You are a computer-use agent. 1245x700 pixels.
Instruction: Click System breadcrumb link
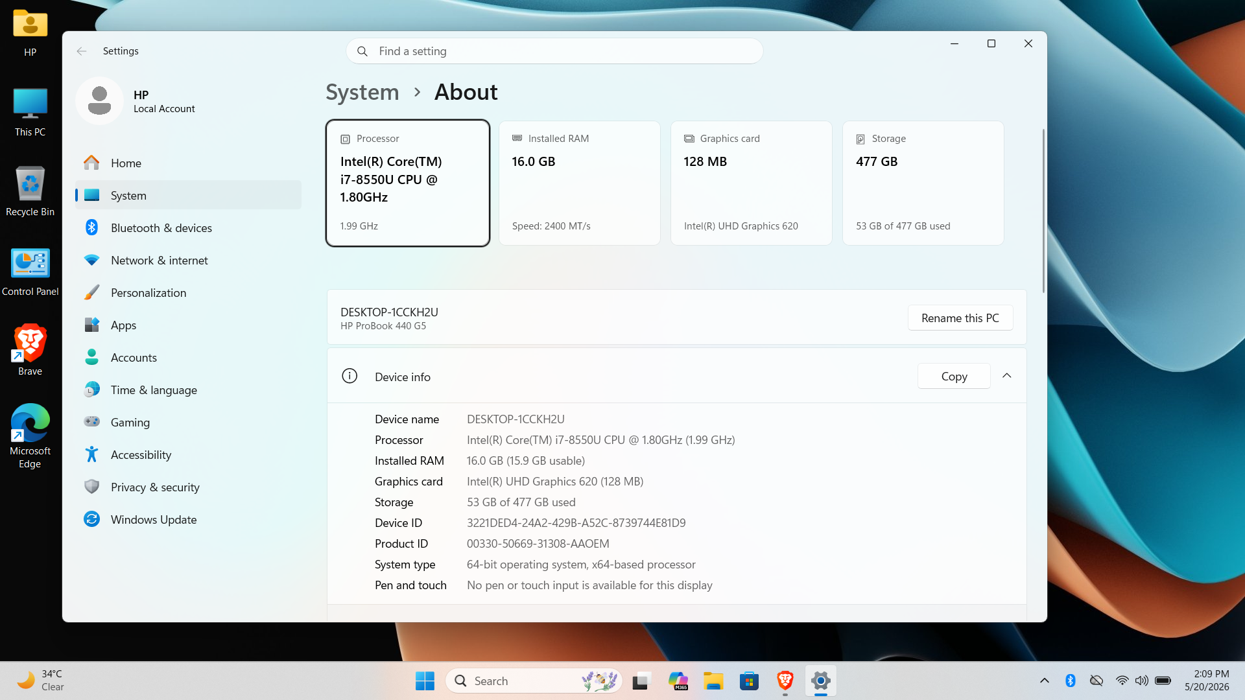[x=362, y=92]
